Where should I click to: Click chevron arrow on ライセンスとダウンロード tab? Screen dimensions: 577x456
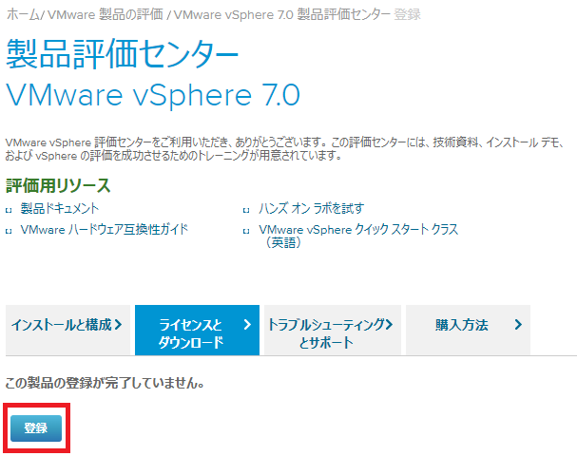point(247,324)
